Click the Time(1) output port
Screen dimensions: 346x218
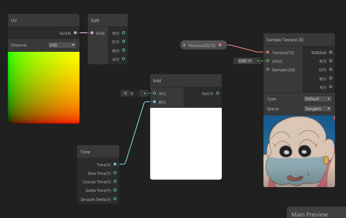click(115, 164)
